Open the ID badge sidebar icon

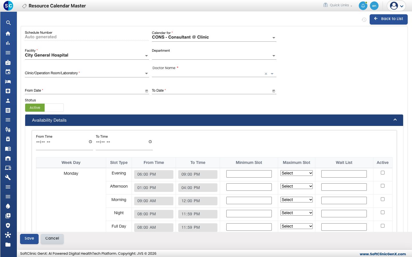coord(8,62)
